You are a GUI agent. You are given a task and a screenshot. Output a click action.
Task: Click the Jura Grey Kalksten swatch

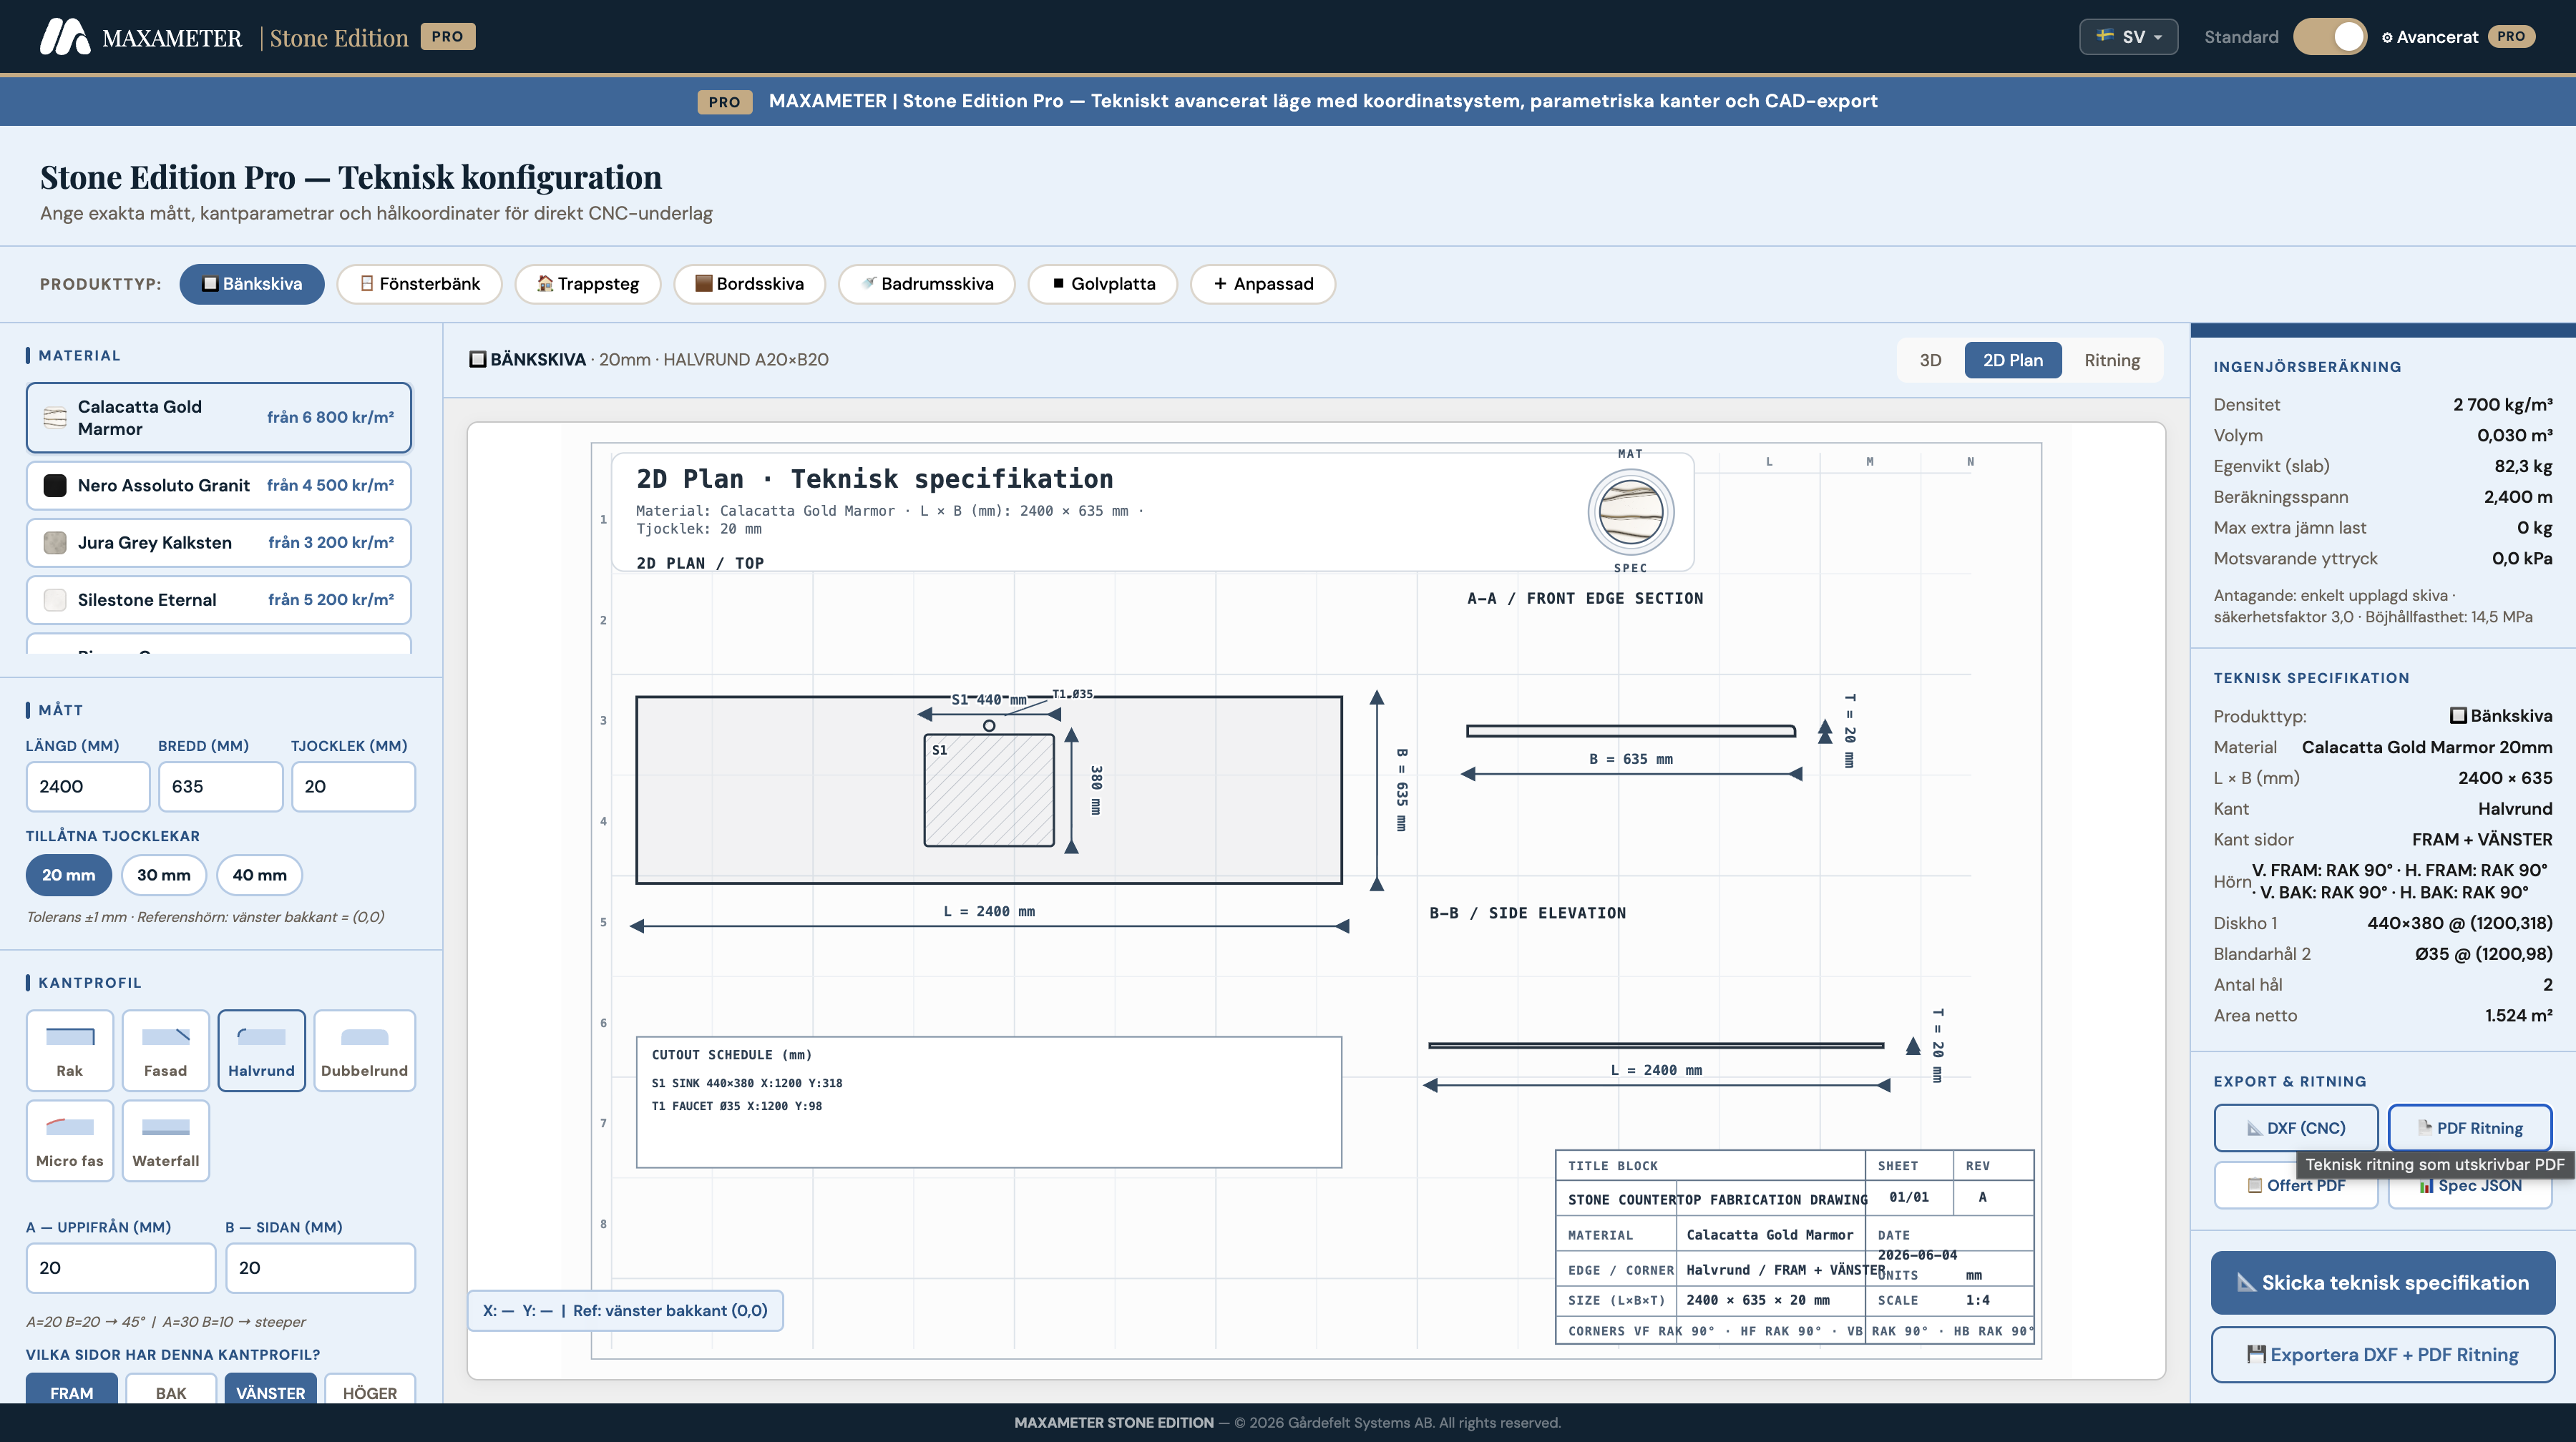click(55, 543)
